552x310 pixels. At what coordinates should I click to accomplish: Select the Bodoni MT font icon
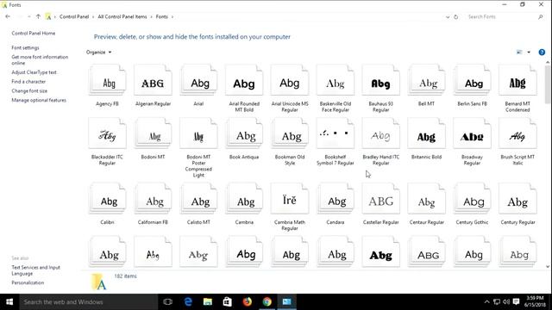pyautogui.click(x=153, y=133)
